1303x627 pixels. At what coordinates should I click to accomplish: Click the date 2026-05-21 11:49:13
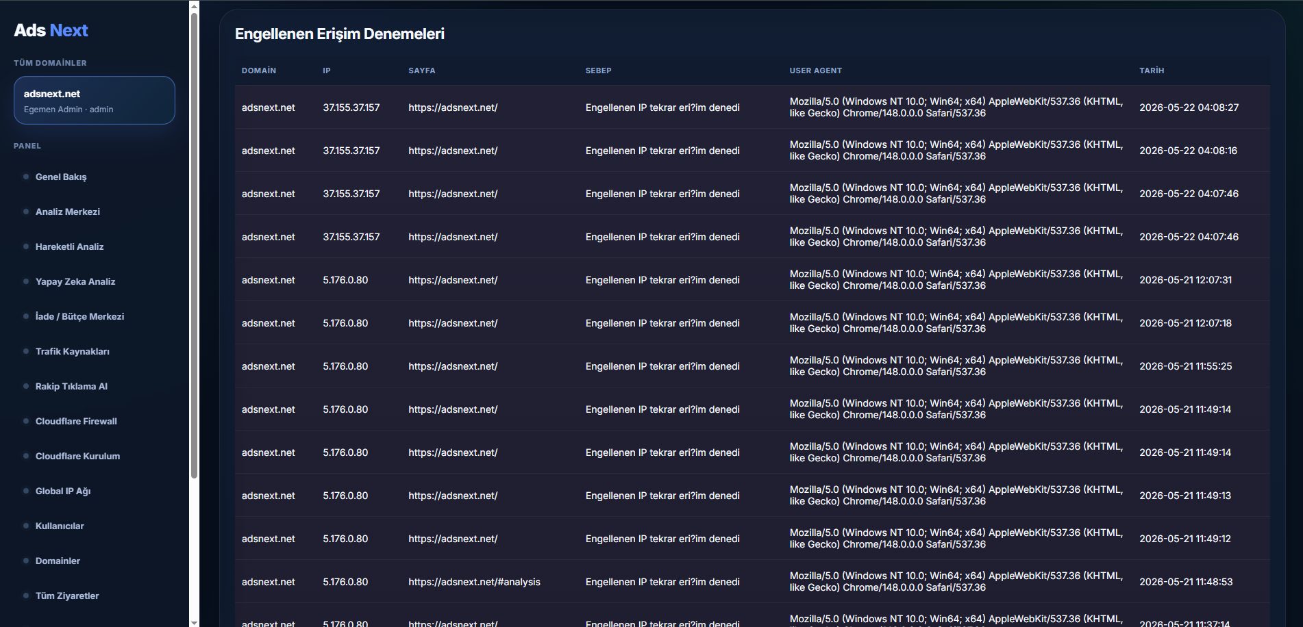[1185, 496]
